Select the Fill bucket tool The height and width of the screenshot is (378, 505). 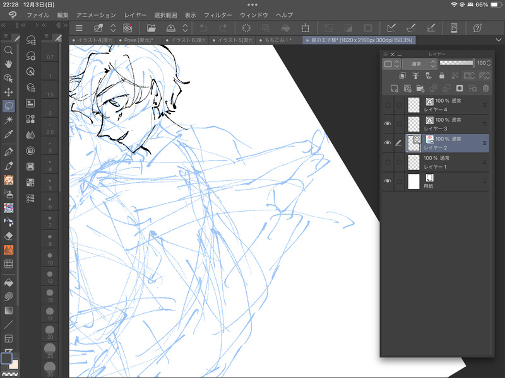click(9, 282)
